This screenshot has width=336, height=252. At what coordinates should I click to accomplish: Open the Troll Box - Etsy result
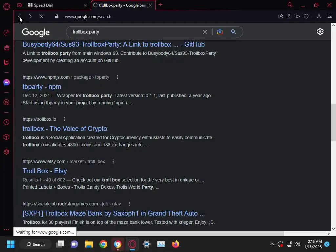pyautogui.click(x=45, y=171)
